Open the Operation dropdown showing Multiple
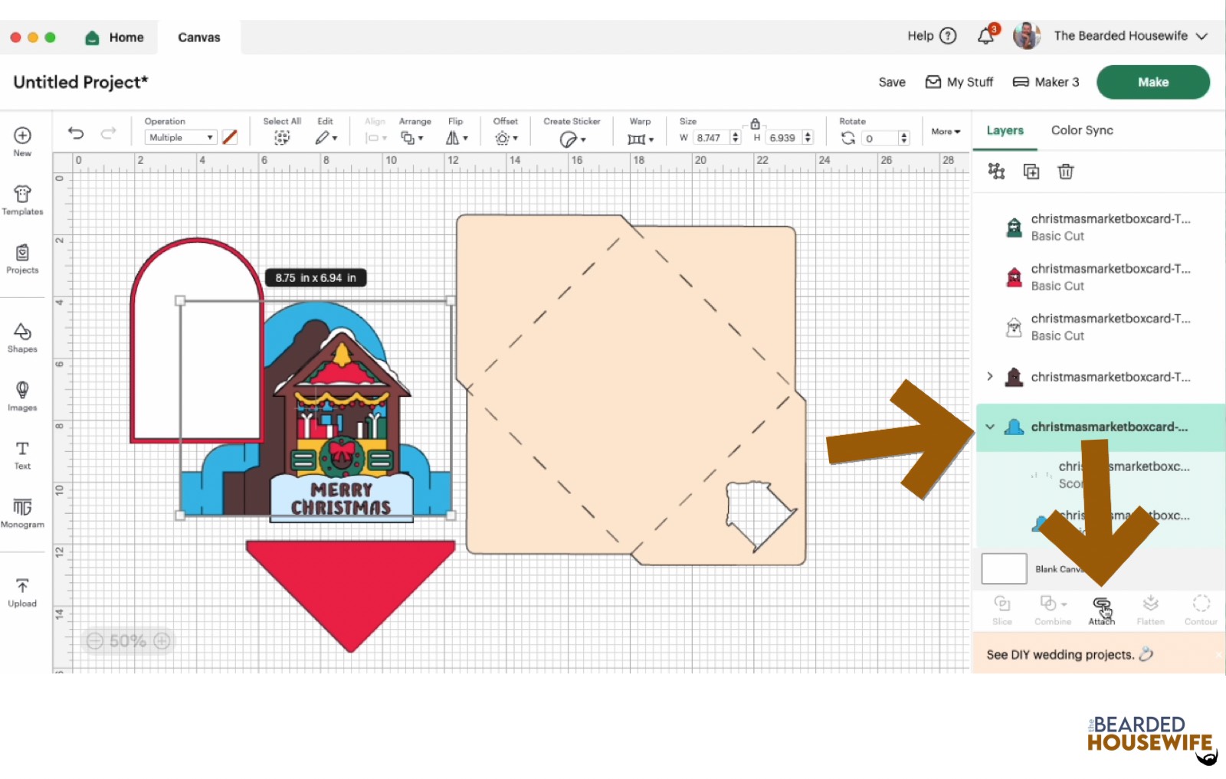Image resolution: width=1226 pixels, height=779 pixels. (181, 137)
